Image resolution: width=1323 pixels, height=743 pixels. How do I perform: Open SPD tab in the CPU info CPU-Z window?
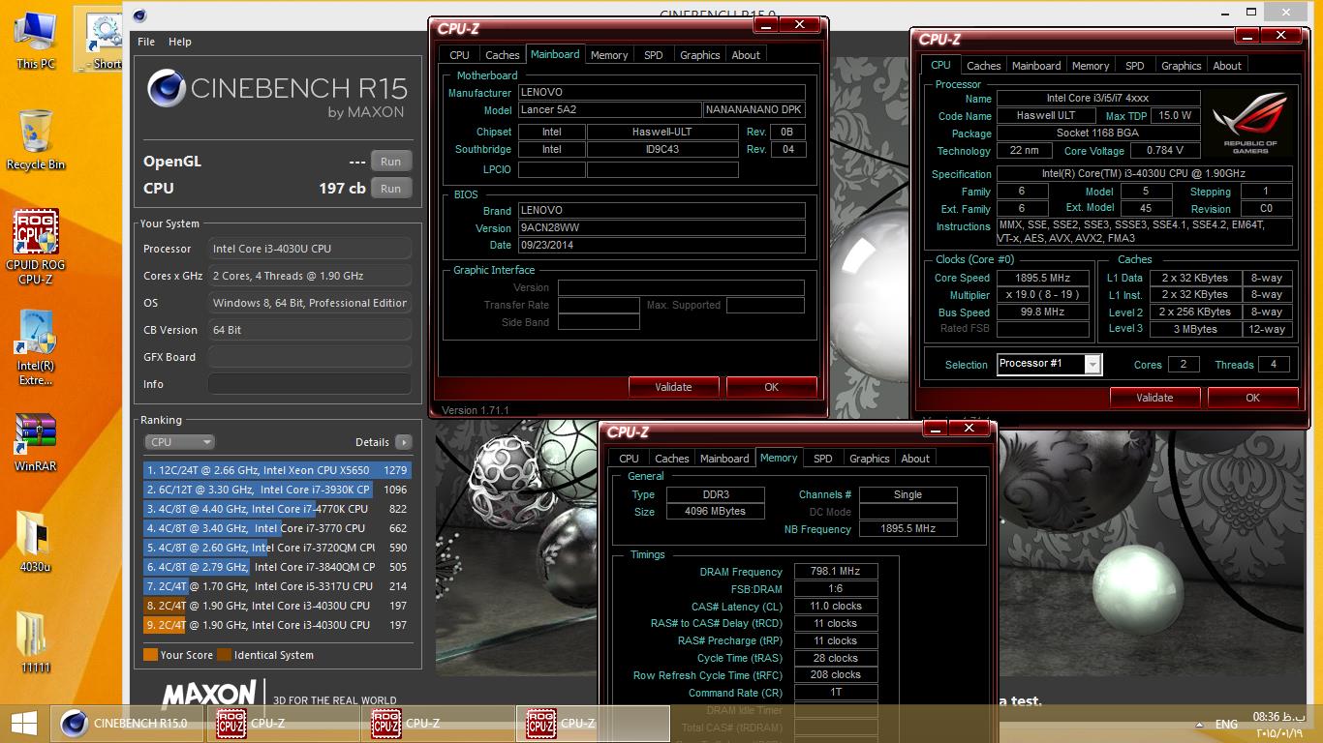click(1135, 66)
